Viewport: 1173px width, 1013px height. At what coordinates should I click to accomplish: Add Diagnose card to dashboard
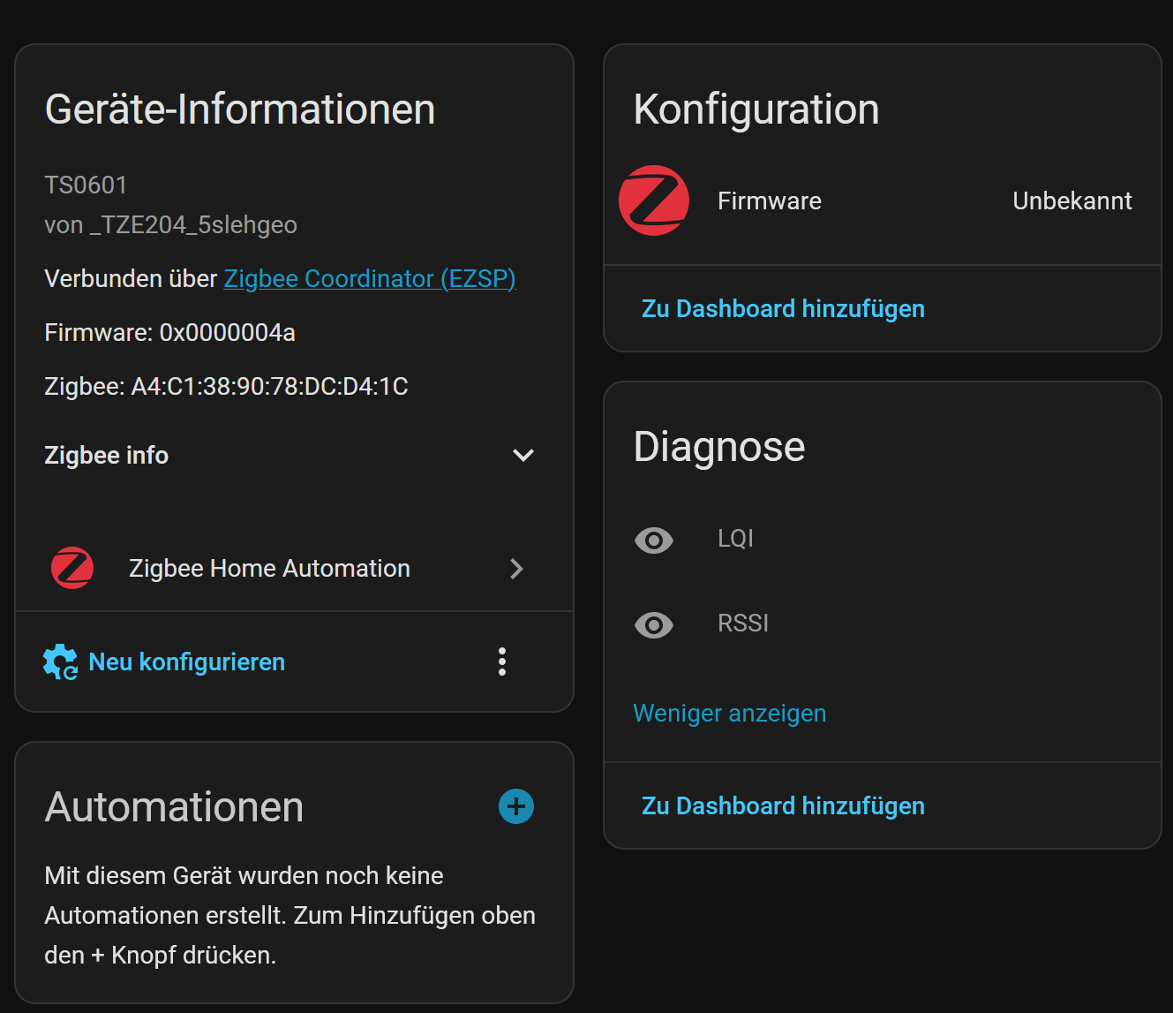[783, 806]
